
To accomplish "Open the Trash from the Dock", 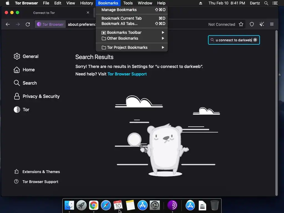I will coord(215,206).
